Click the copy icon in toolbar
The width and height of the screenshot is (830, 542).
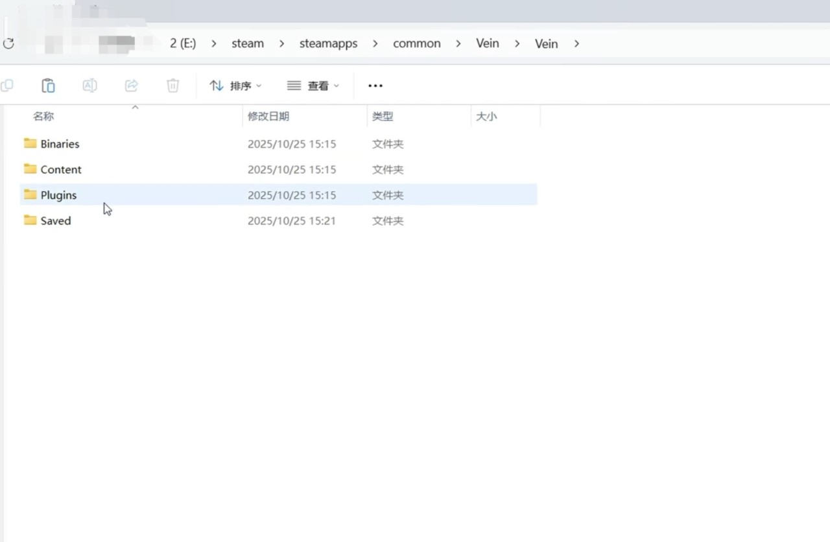pyautogui.click(x=7, y=86)
